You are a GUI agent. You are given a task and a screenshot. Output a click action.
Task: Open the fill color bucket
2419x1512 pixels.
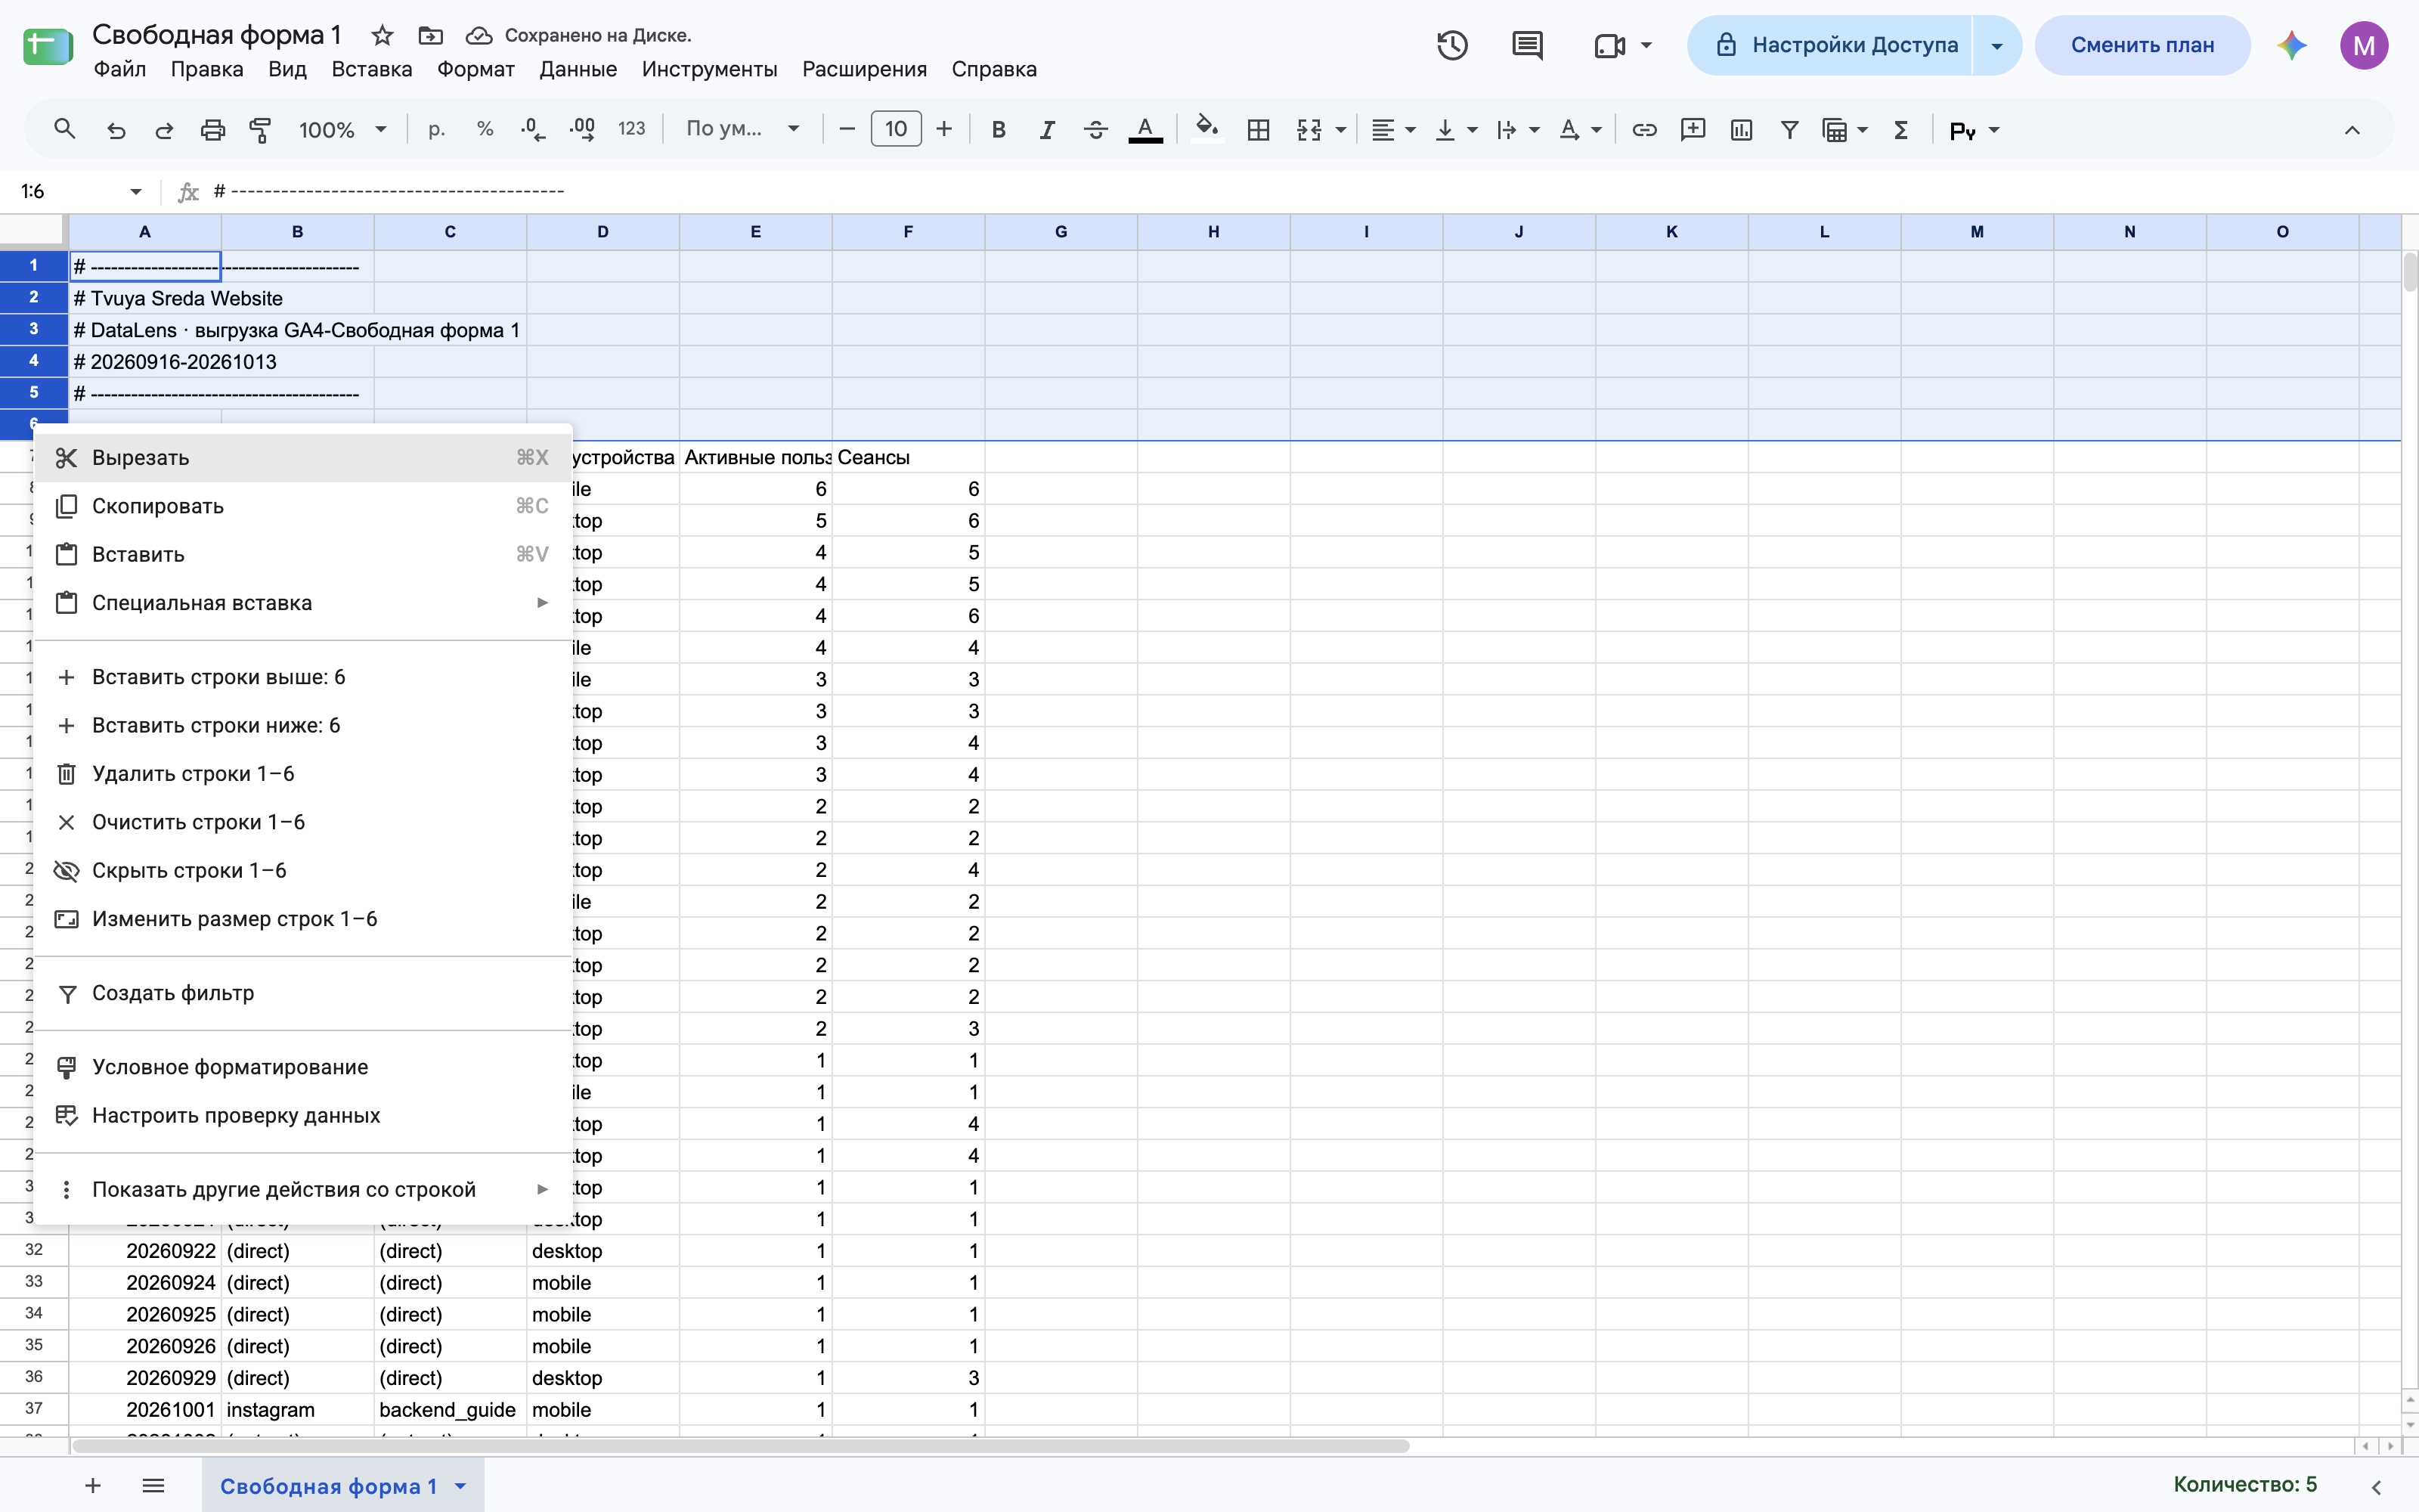point(1207,129)
